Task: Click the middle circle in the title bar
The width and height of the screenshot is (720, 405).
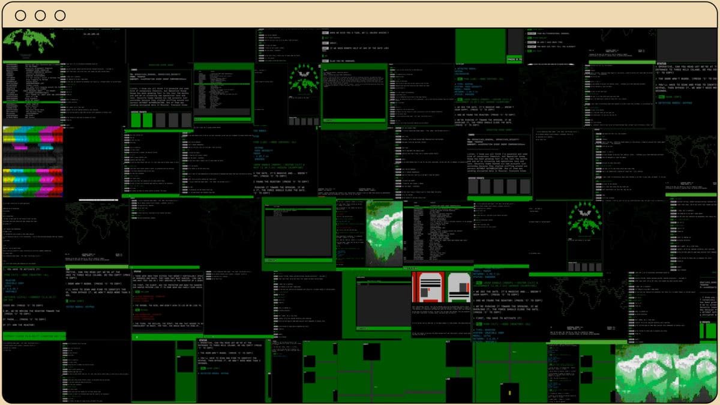Action: (40, 16)
